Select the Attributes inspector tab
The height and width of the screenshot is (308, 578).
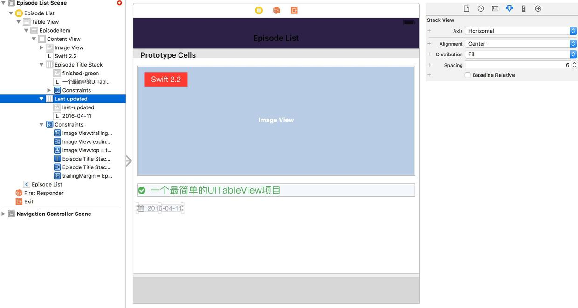coord(509,8)
